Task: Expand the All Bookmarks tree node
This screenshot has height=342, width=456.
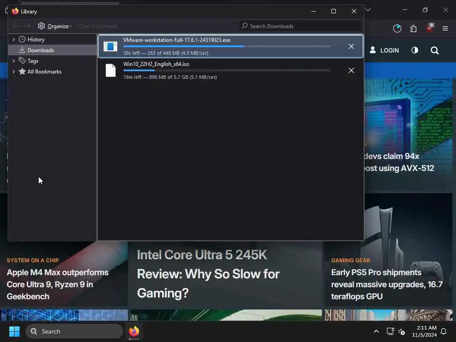Action: (x=13, y=72)
